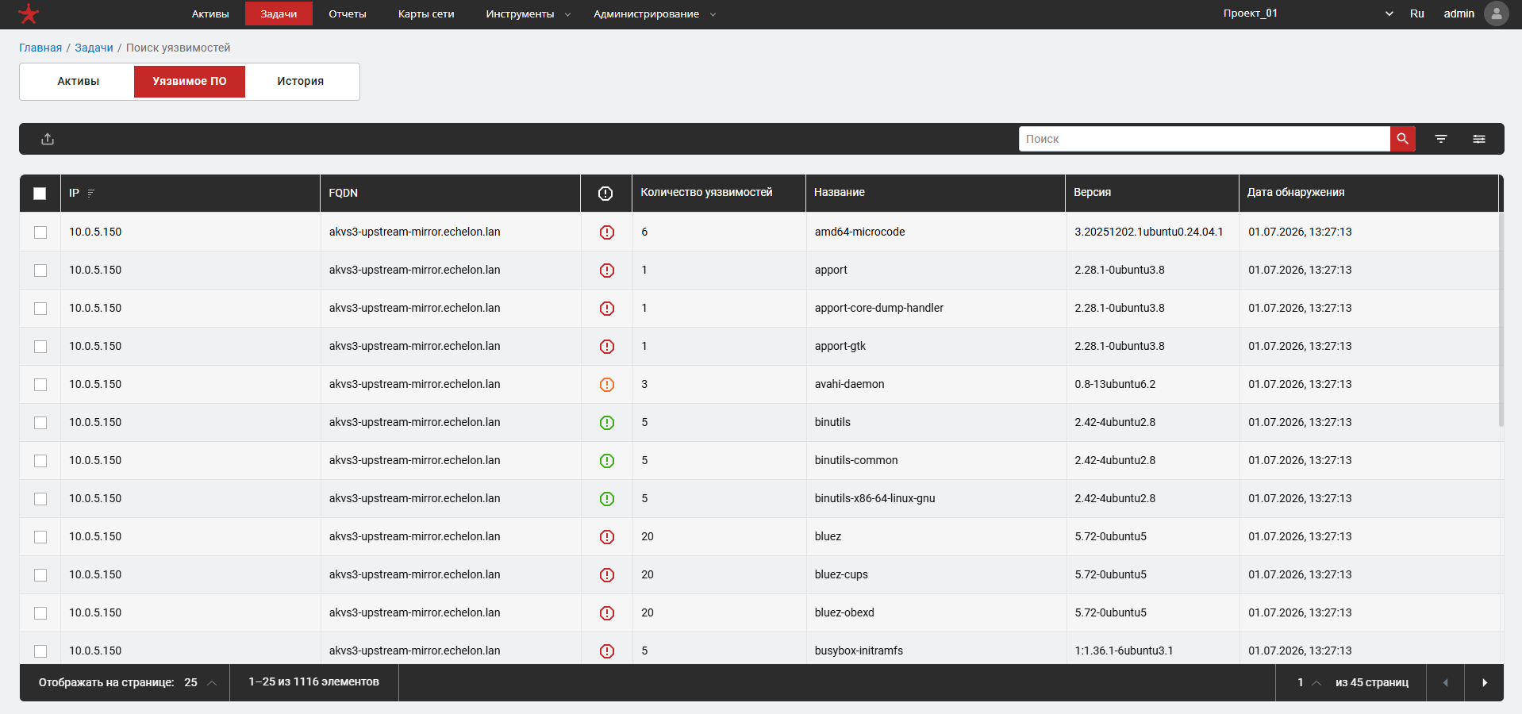Switch to the История tab
The image size is (1522, 714).
[x=301, y=81]
